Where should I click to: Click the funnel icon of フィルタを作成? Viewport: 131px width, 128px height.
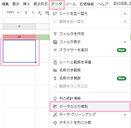click(55, 34)
